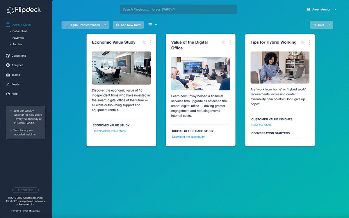This screenshot has width=349, height=218.
Task: Click the Economic Value Study card title
Action: point(114,42)
